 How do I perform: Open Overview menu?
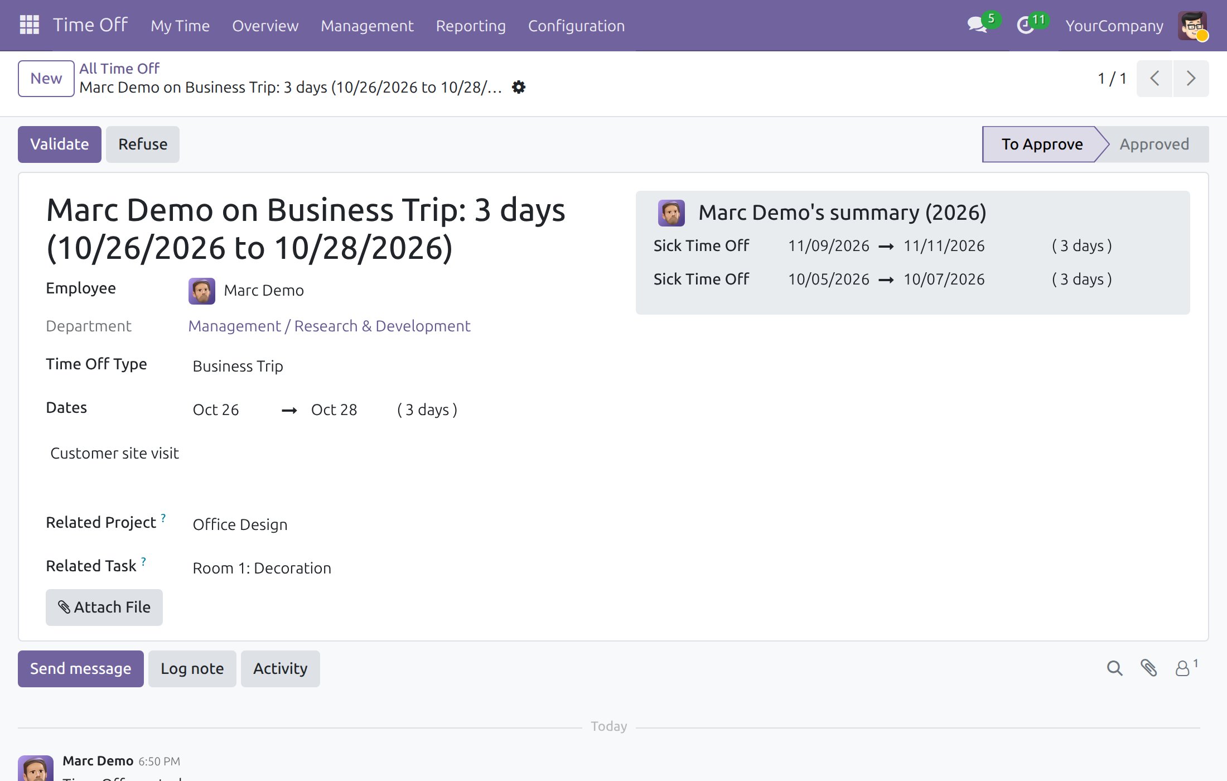point(265,26)
